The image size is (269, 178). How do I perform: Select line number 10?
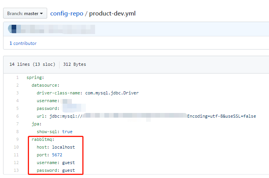pos(16,147)
